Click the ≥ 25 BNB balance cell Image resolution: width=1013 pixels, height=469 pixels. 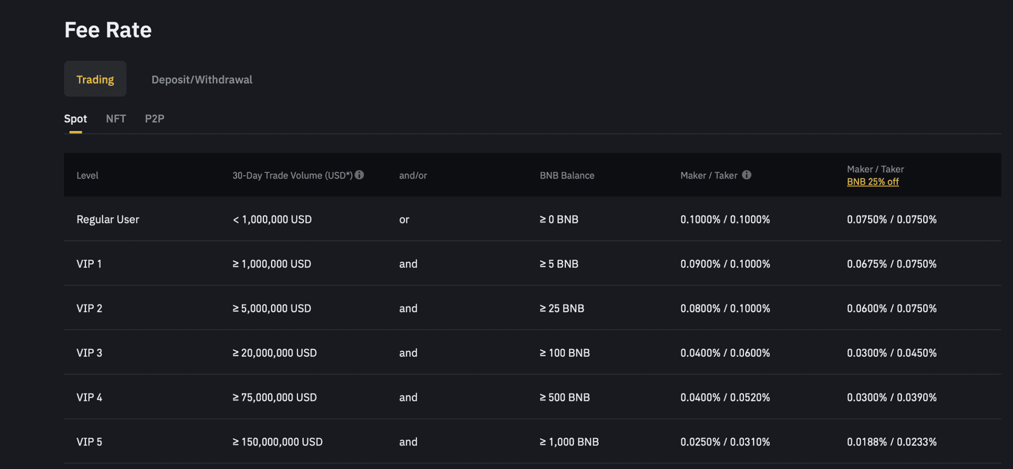(x=562, y=308)
